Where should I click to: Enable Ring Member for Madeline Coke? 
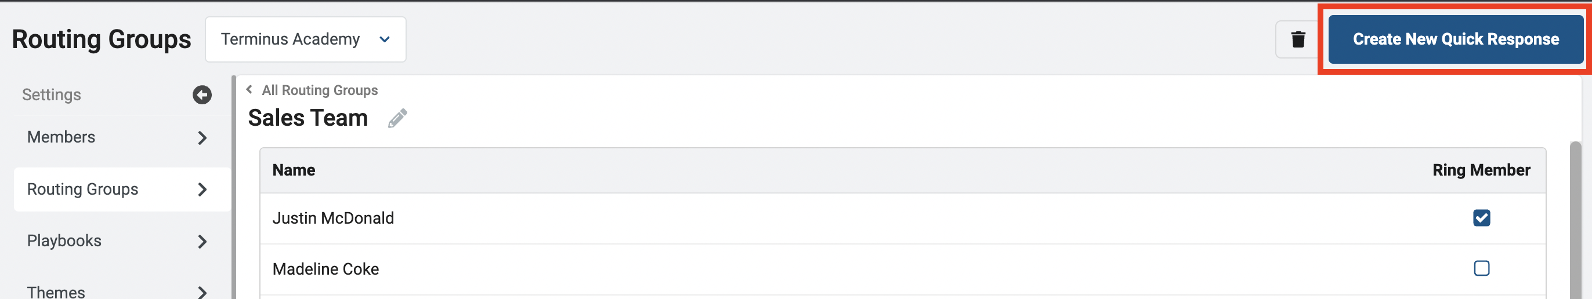point(1481,268)
